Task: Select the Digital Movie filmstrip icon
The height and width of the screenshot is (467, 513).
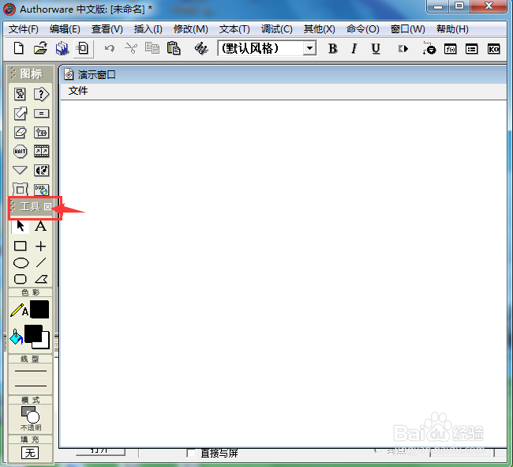Action: 41,151
